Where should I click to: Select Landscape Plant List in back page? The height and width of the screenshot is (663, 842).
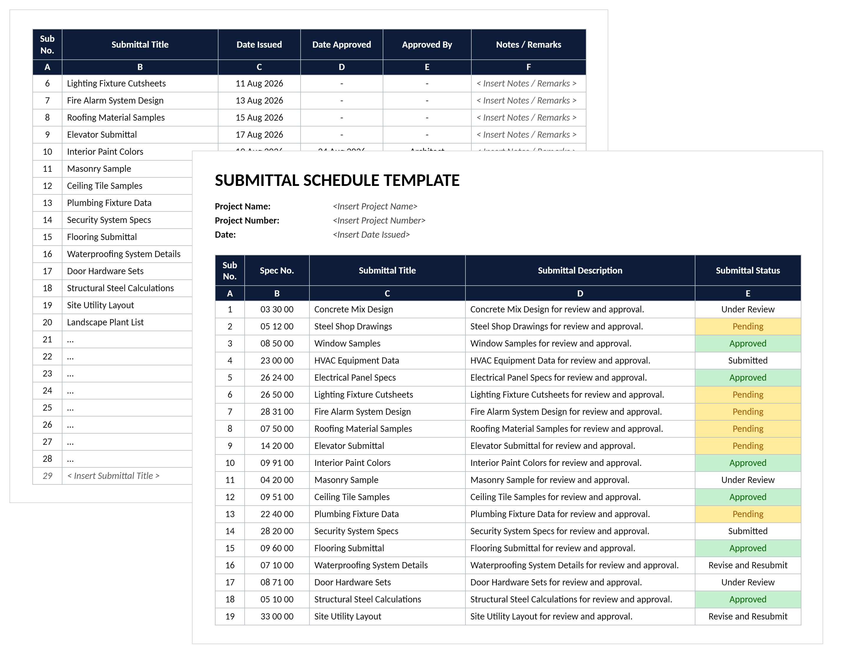(x=127, y=323)
